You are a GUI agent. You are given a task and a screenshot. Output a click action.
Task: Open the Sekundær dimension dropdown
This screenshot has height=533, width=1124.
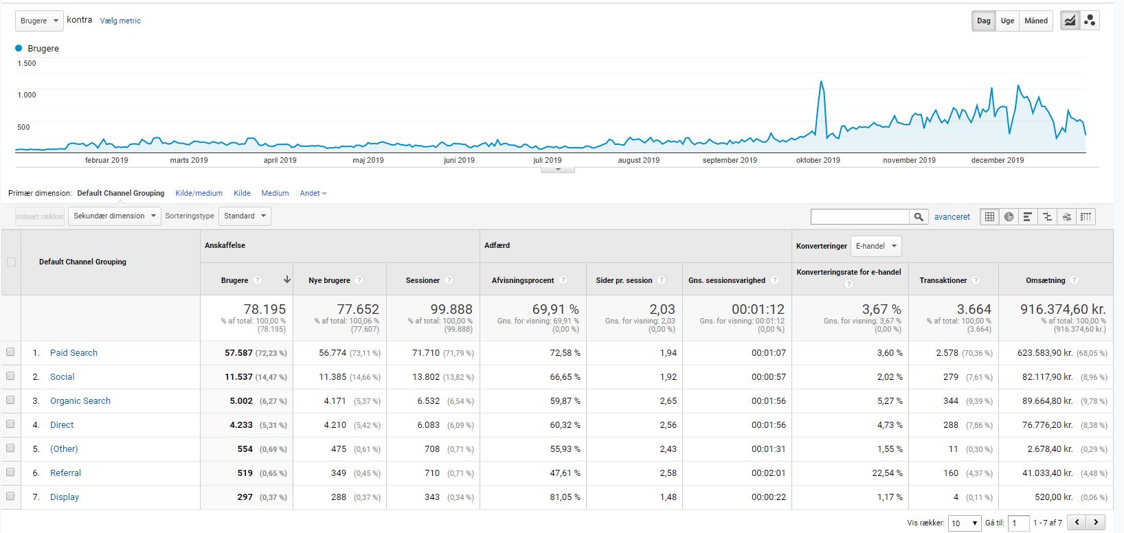click(x=114, y=216)
